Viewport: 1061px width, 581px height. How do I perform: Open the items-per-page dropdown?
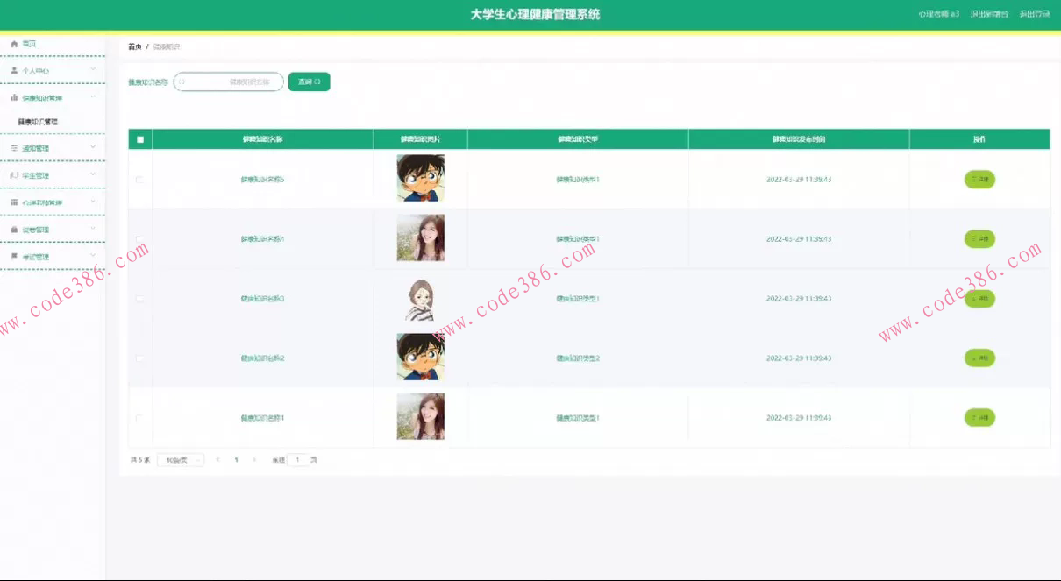click(x=181, y=460)
